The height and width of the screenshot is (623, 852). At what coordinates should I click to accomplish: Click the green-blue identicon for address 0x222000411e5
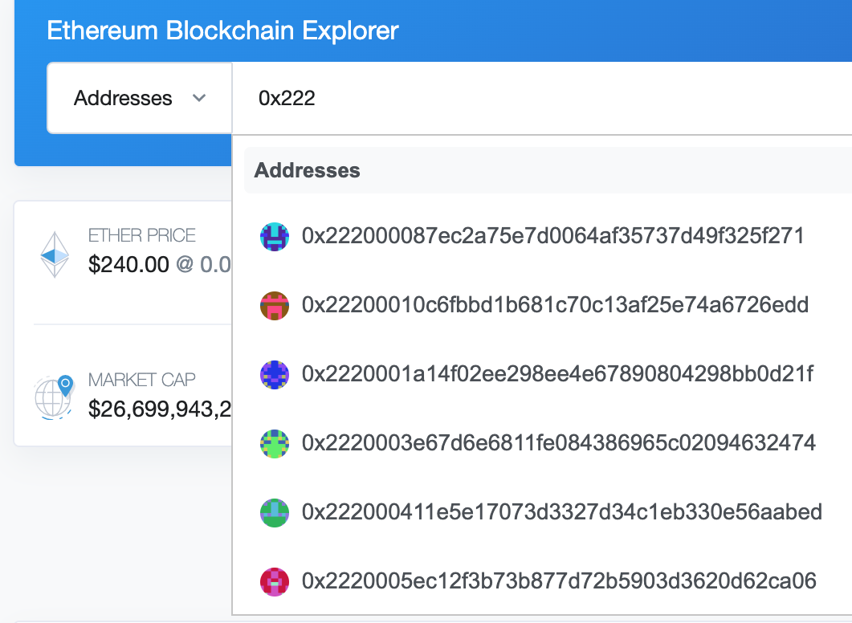coord(275,512)
